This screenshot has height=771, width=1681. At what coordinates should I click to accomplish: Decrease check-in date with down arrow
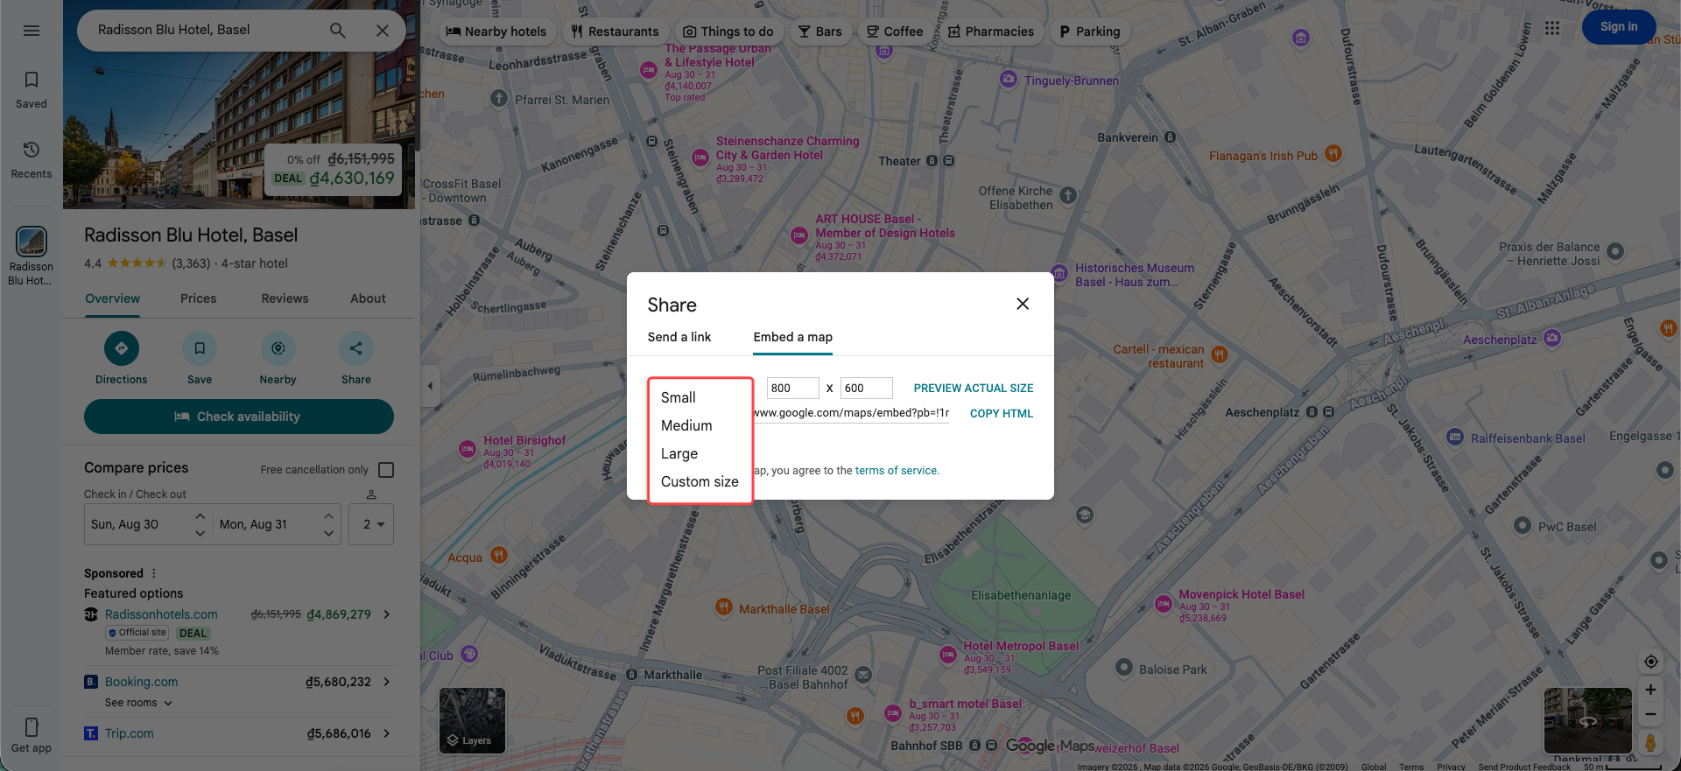point(200,533)
